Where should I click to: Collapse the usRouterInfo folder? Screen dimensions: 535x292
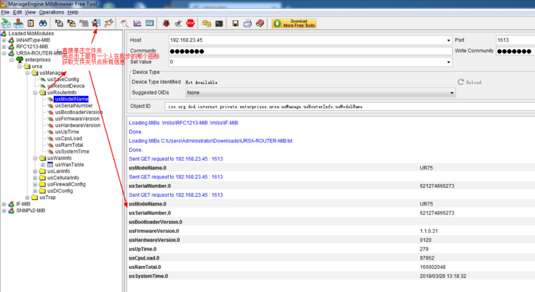click(x=35, y=93)
